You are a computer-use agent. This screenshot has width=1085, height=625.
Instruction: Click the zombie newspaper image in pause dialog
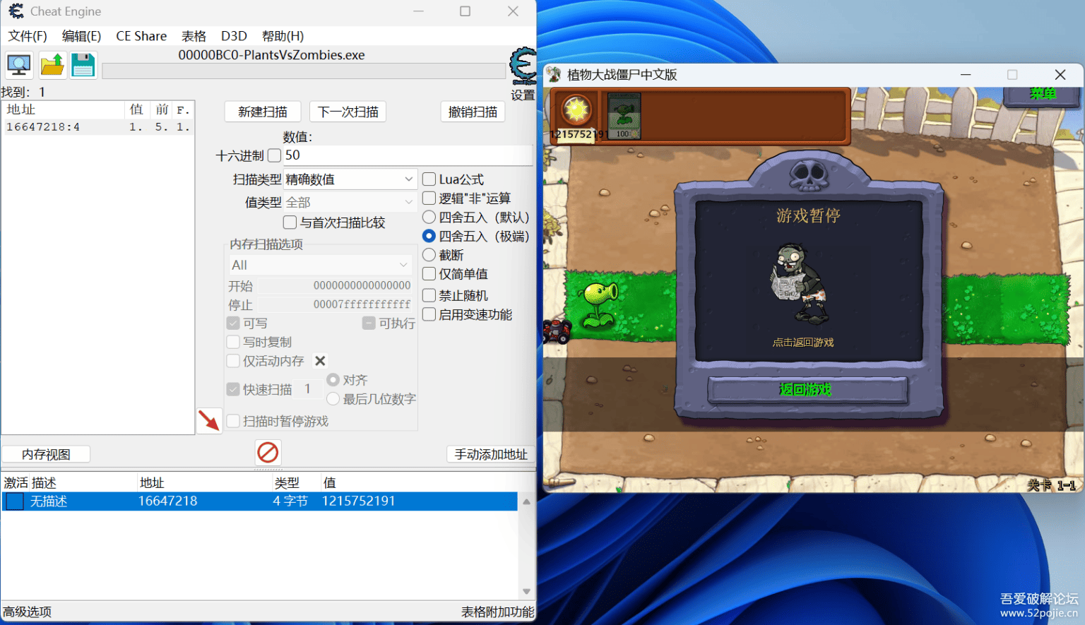(800, 283)
